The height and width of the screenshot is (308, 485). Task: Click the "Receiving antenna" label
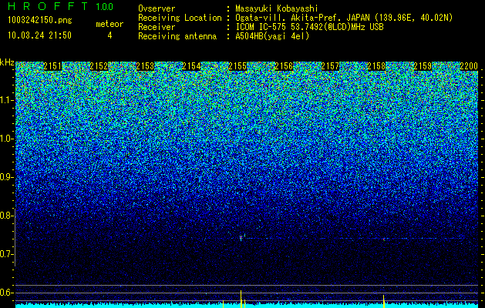pos(177,36)
